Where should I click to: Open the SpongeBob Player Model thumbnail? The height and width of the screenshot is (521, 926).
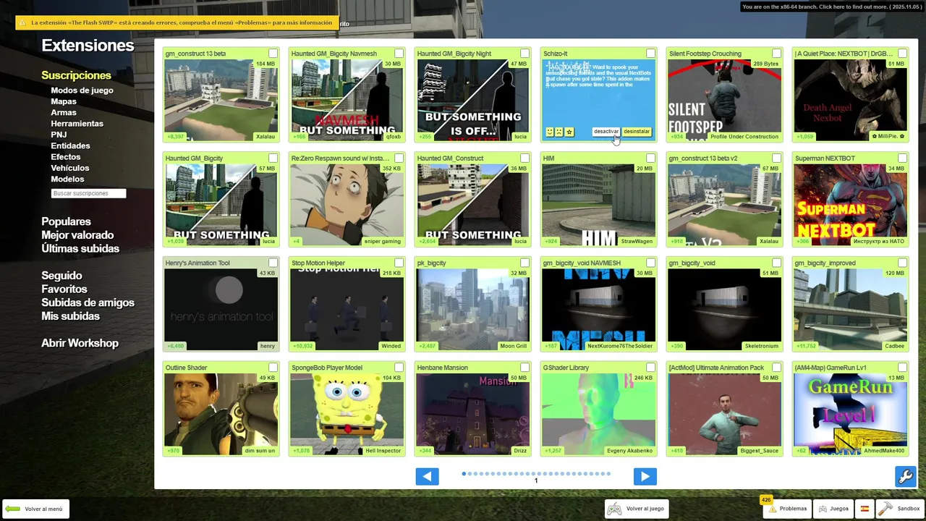(x=347, y=414)
